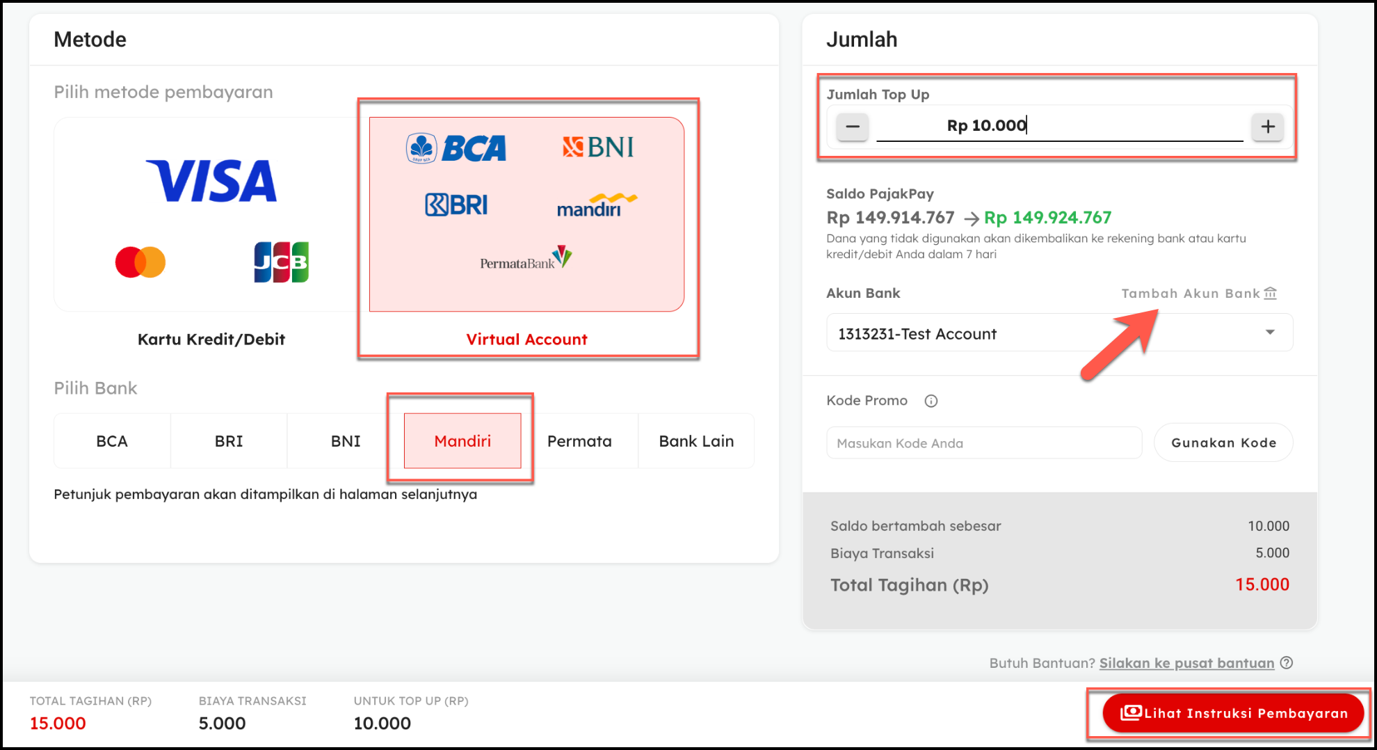Viewport: 1377px width, 750px height.
Task: Increase top up amount with plus button
Action: (x=1267, y=127)
